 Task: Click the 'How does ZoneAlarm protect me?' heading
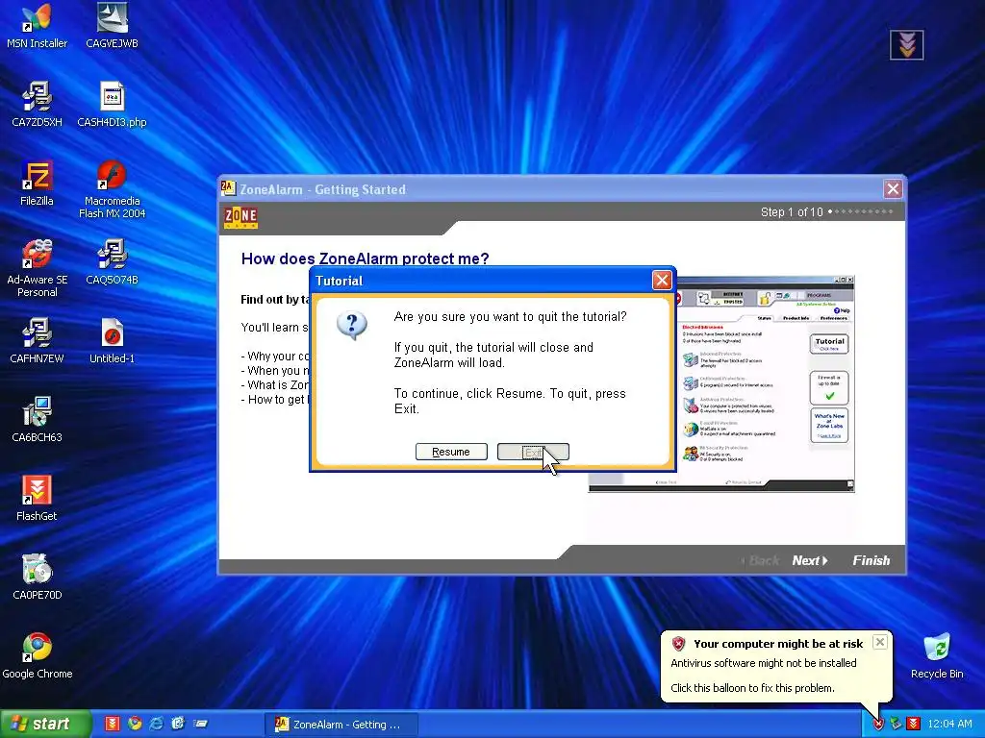tap(365, 258)
